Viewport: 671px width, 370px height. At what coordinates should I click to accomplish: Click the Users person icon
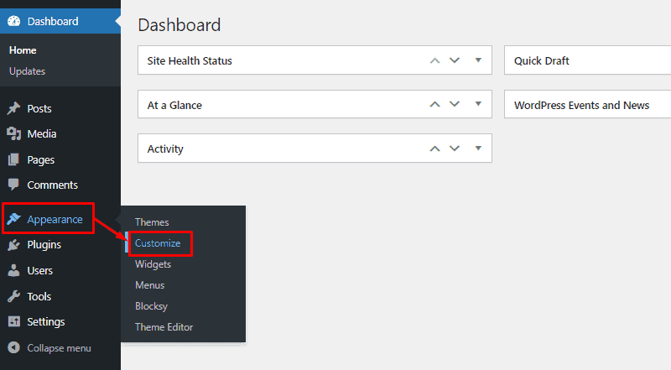14,271
